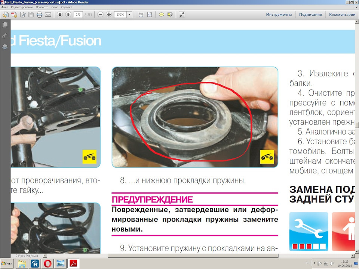Open the picture viewer taskbar icon
359x269 pixels.
[x=61, y=263]
